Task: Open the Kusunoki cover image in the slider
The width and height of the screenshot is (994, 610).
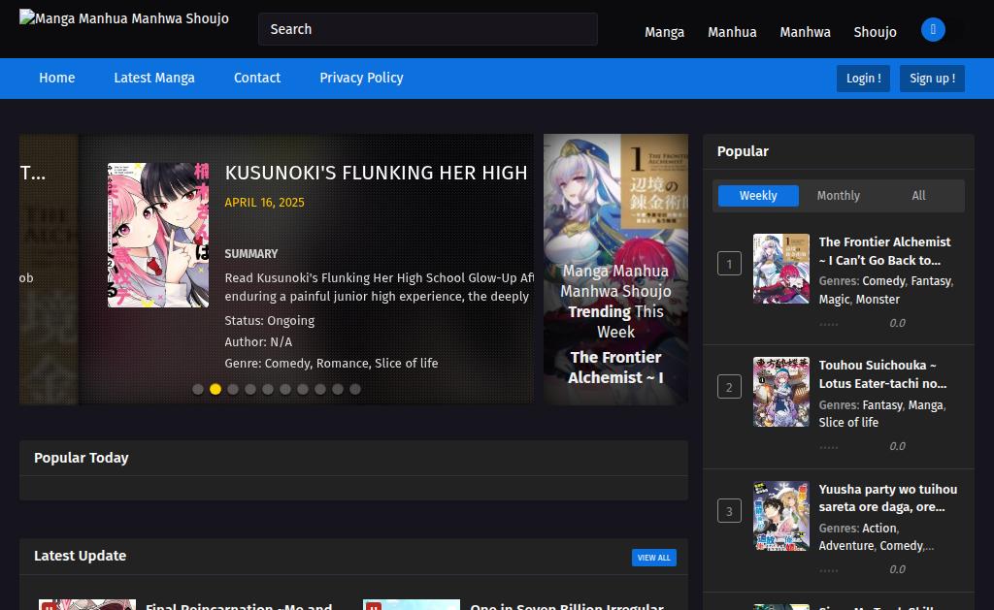Action: 158,235
